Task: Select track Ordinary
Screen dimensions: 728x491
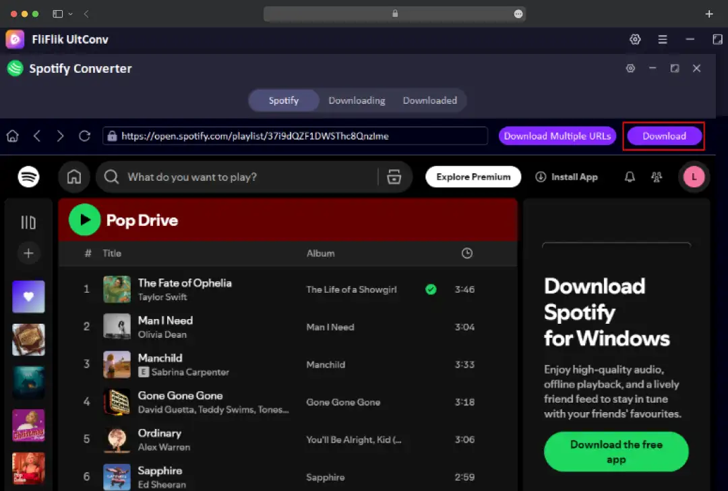Action: pos(160,434)
